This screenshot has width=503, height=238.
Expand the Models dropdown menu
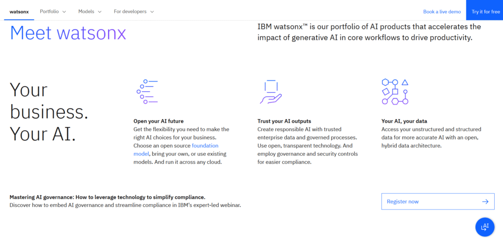pyautogui.click(x=90, y=11)
